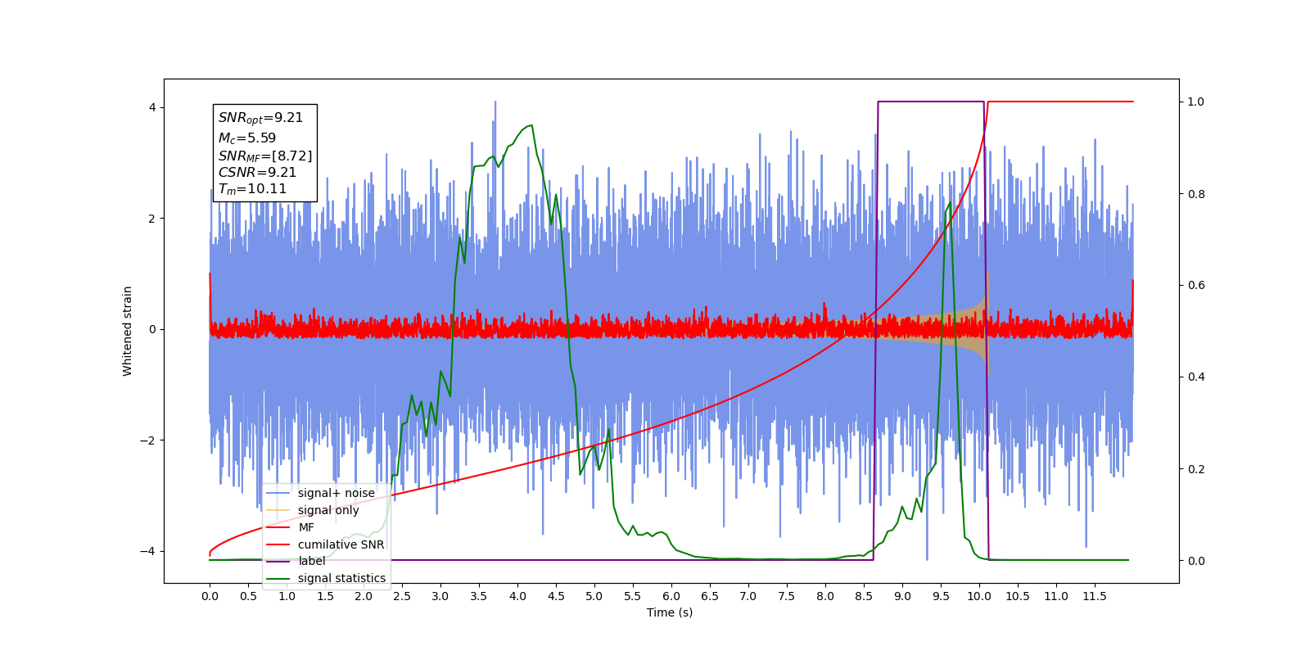The width and height of the screenshot is (1310, 655).
Task: Click the x-axis tick label 5.0
Action: (x=594, y=596)
